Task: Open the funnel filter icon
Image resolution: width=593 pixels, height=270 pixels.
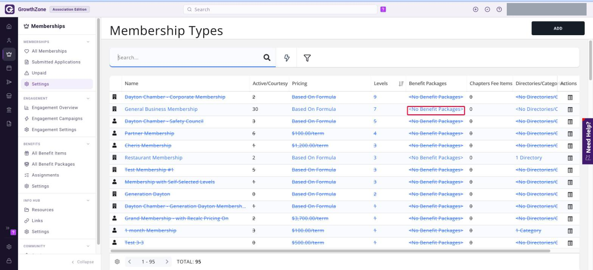Action: pos(307,58)
